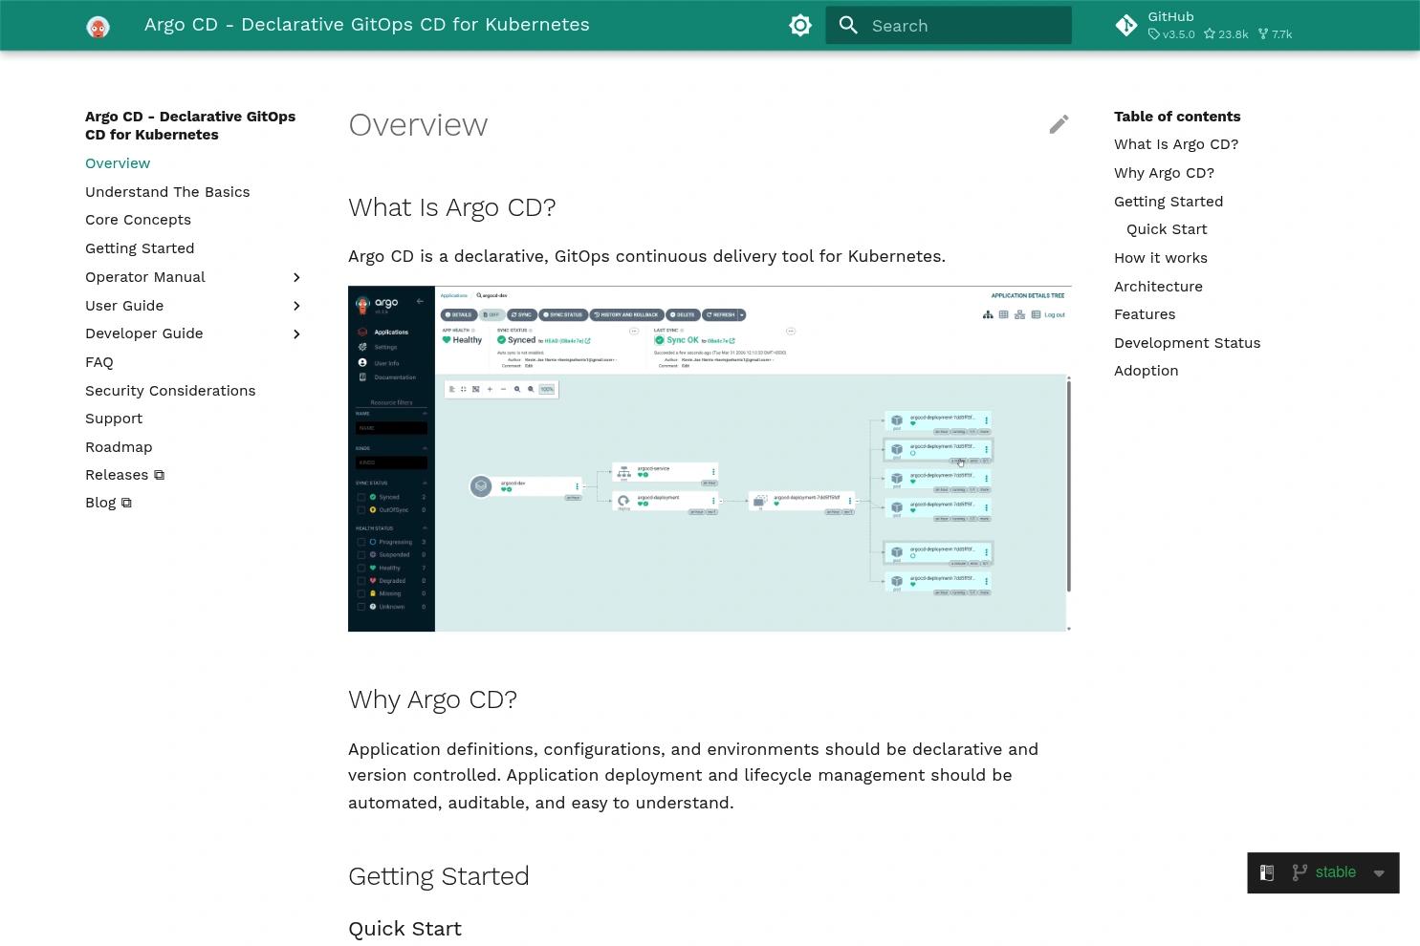Open Getting Started in the left sidebar
Screen dimensions: 1420x946
pos(140,248)
